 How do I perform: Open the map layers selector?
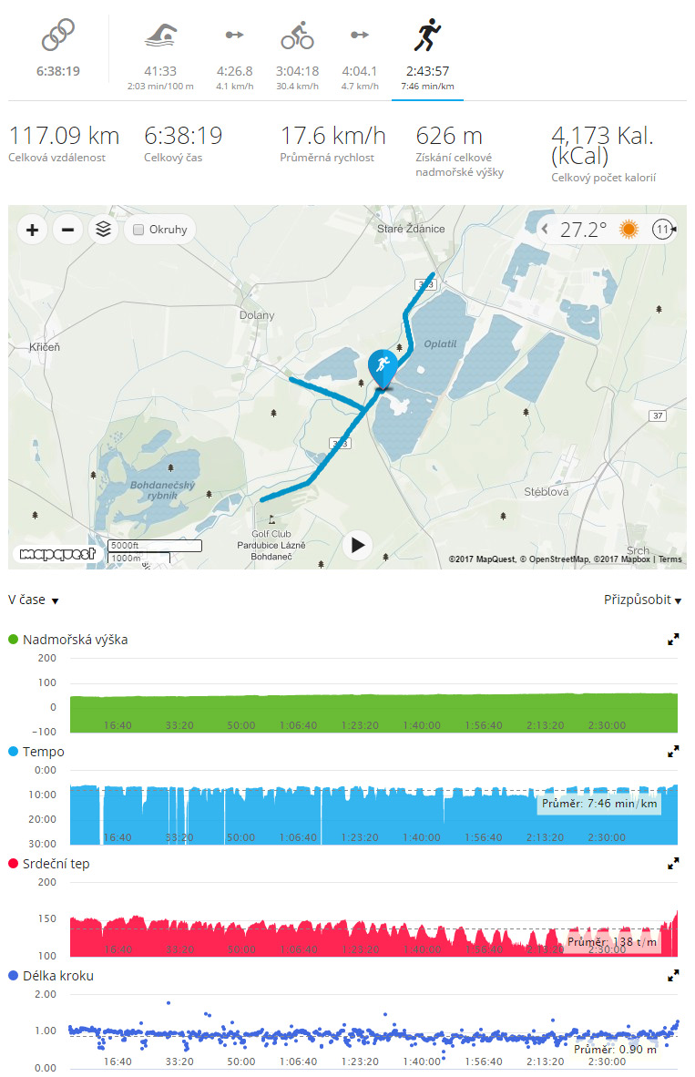pyautogui.click(x=103, y=230)
